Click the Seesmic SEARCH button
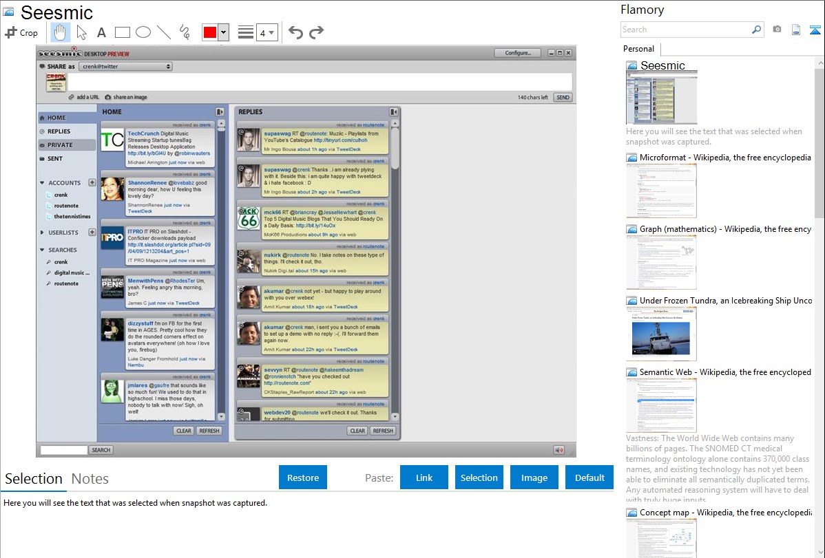The image size is (825, 558). [x=101, y=450]
